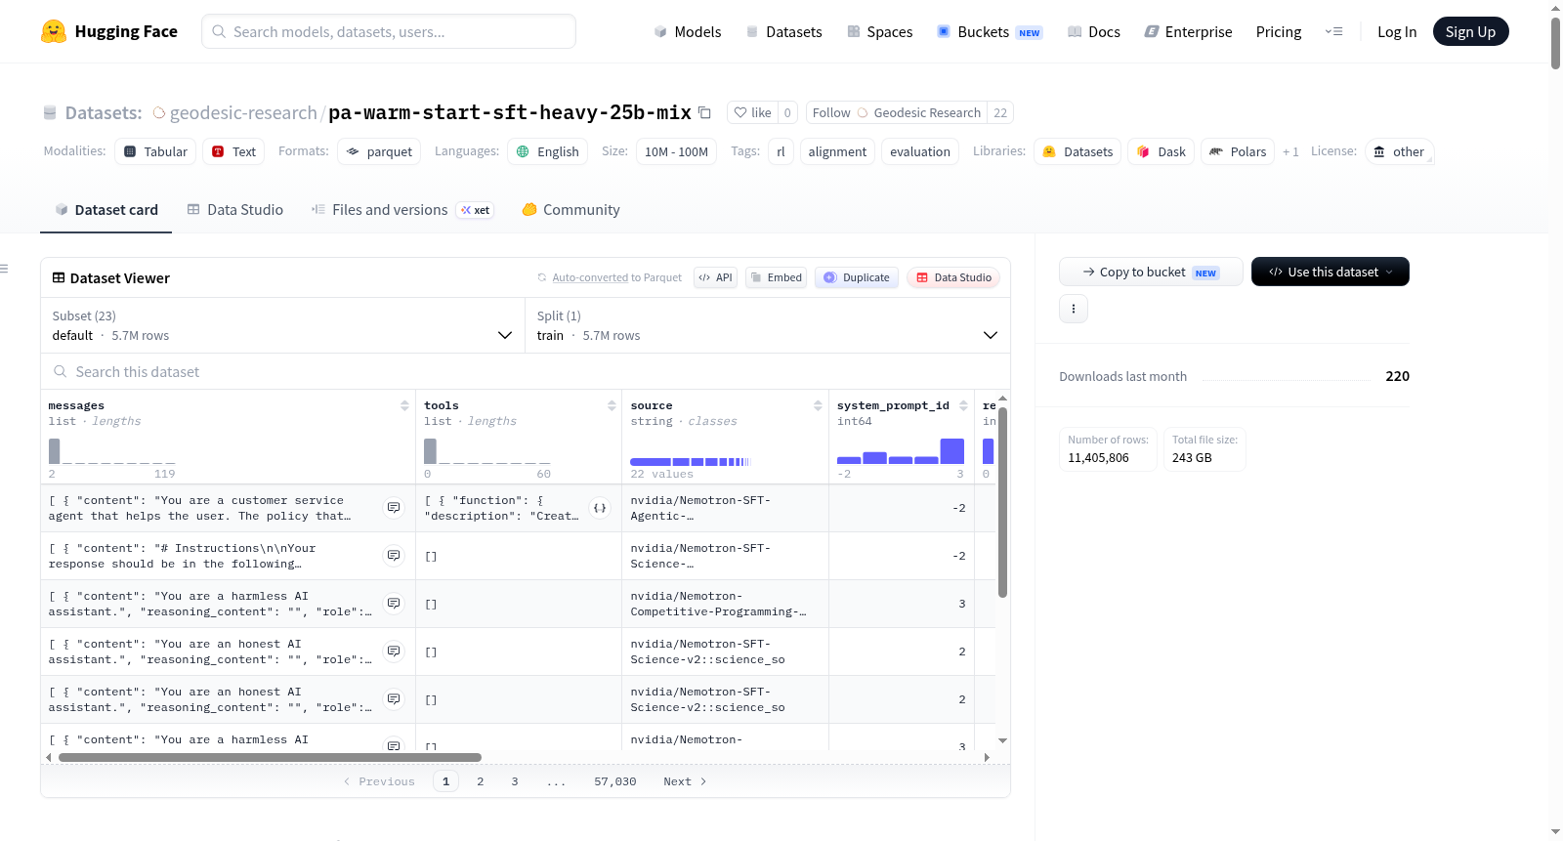Click the table horizontal scrollbar
The image size is (1563, 841).
click(x=270, y=757)
